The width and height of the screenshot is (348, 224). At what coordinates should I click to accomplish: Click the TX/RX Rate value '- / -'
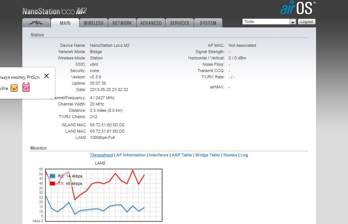pos(232,77)
